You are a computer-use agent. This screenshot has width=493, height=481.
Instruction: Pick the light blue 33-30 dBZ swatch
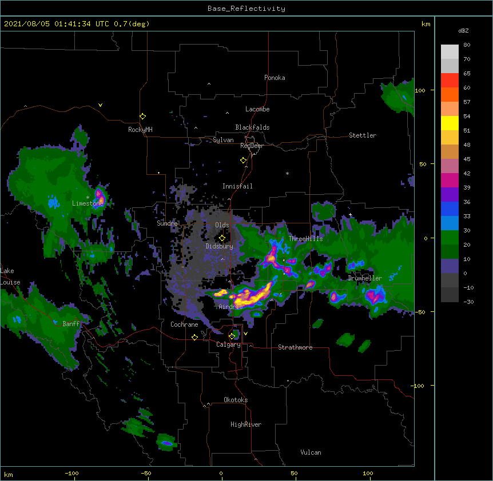click(450, 223)
